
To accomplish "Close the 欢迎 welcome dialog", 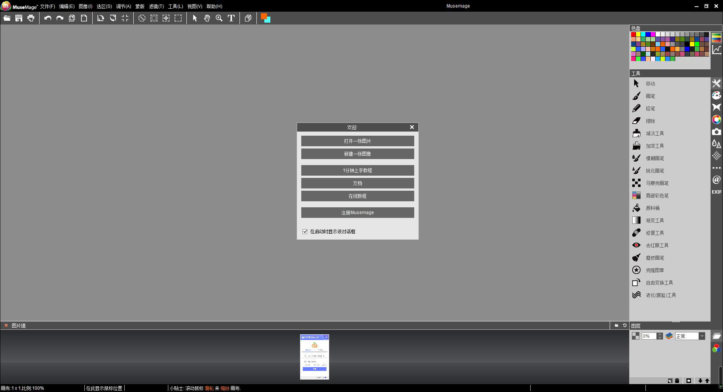I will point(412,127).
